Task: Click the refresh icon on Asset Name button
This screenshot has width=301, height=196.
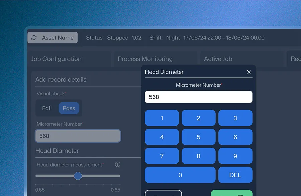Action: [34, 38]
